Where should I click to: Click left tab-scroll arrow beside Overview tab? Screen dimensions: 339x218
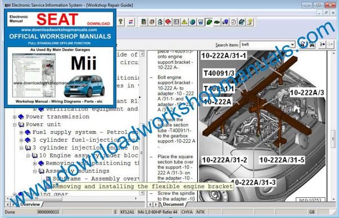pyautogui.click(x=8, y=204)
